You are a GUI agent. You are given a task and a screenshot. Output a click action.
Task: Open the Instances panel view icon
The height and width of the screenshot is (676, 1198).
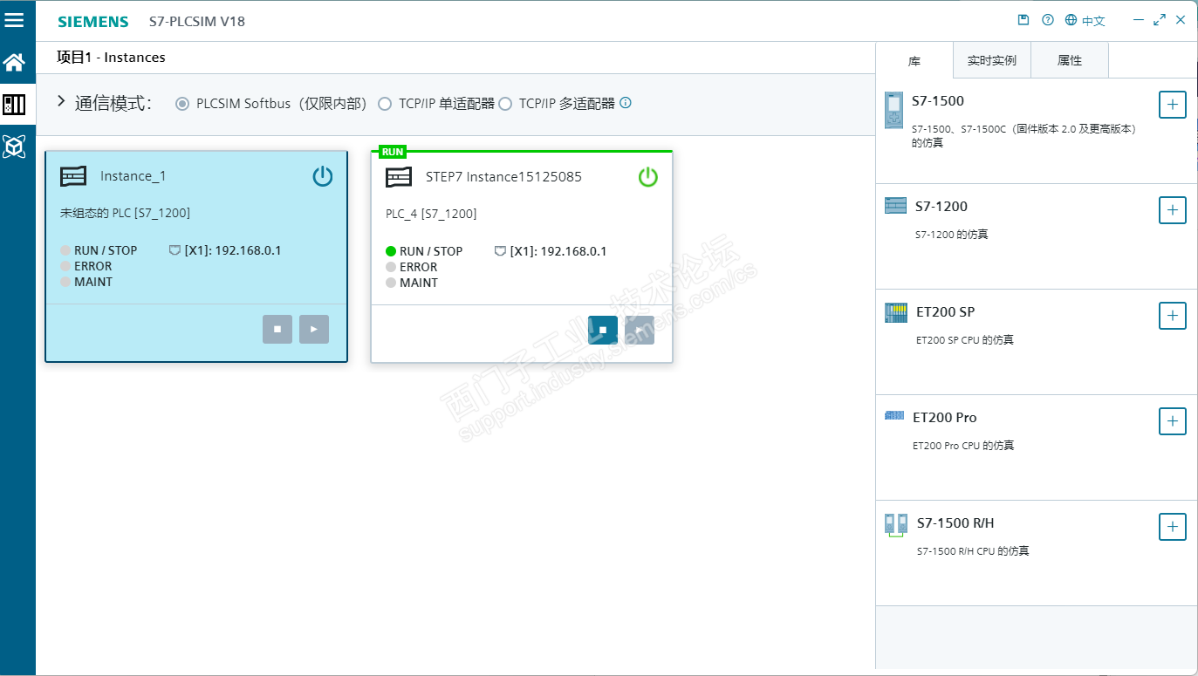pos(14,105)
